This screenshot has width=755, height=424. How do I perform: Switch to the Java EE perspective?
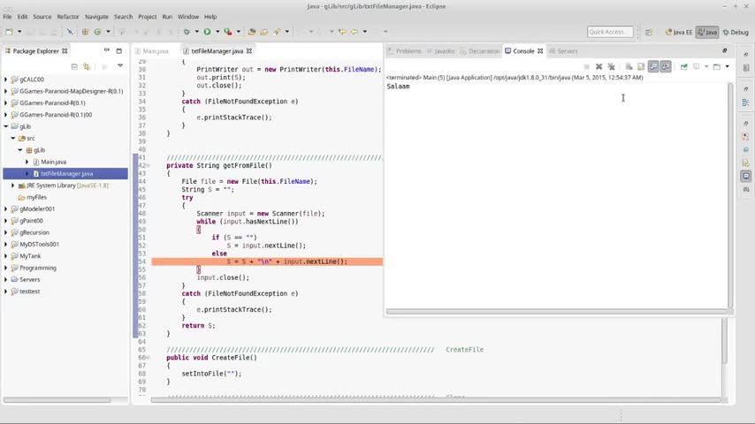(678, 33)
